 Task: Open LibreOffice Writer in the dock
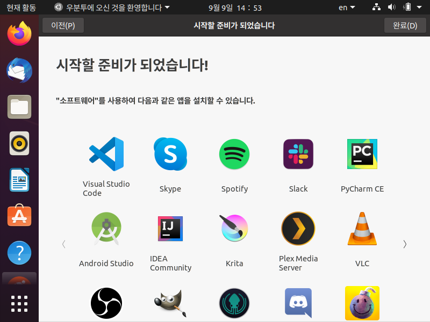click(x=19, y=180)
